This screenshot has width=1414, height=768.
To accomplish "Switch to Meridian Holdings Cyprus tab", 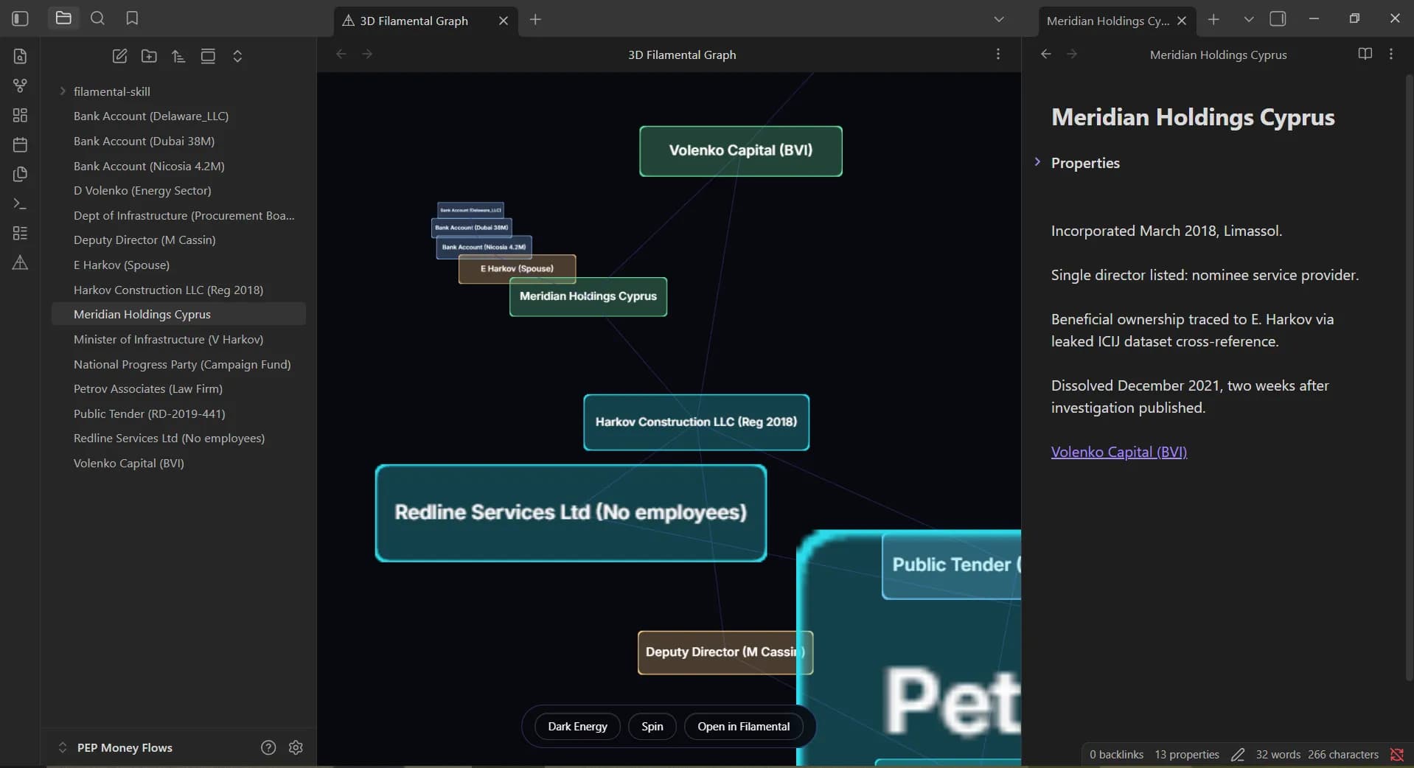I will (1118, 21).
